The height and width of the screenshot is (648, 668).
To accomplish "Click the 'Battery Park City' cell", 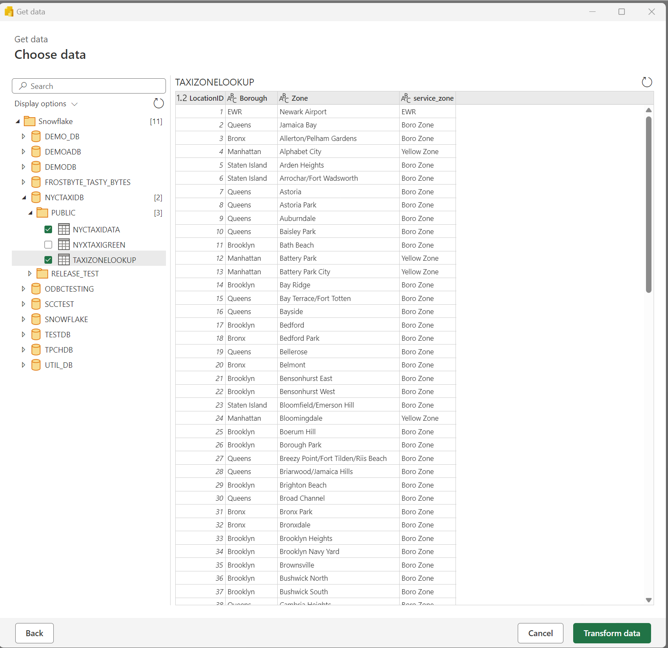I will point(338,272).
